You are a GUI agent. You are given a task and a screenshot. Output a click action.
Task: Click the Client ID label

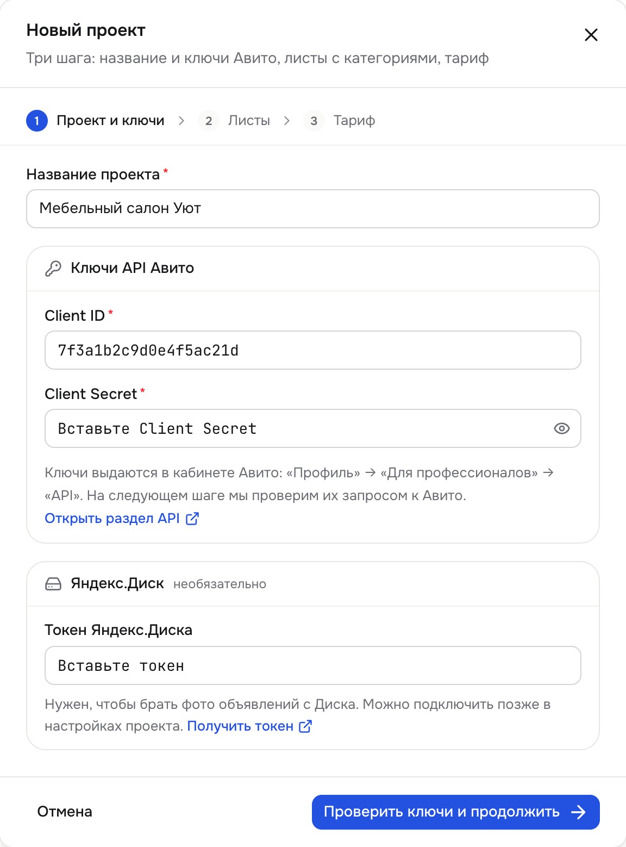[x=74, y=316]
